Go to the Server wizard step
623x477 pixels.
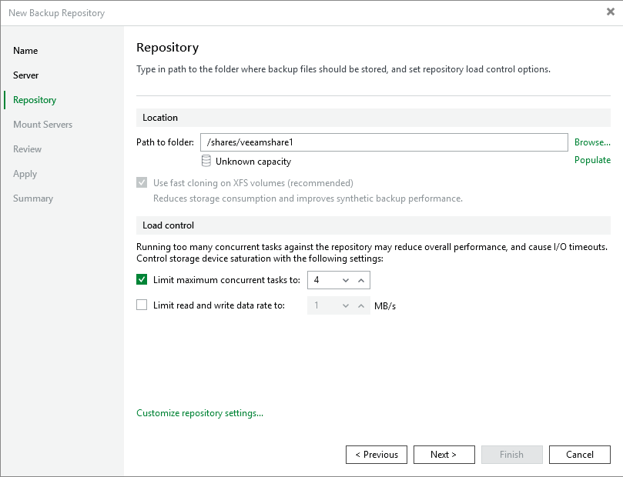click(26, 75)
